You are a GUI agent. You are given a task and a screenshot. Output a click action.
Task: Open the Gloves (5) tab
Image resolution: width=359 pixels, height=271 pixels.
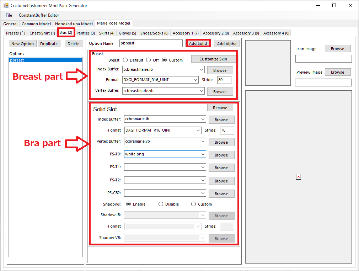127,33
